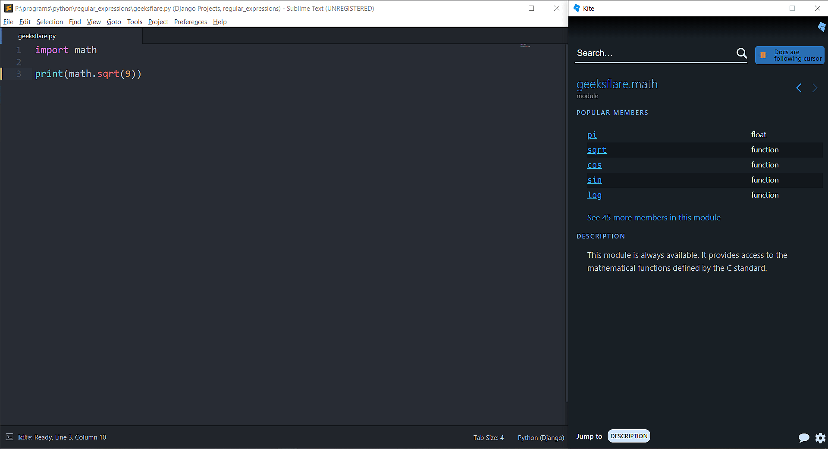
Task: Click geeksflare.math module heading
Action: [x=617, y=84]
